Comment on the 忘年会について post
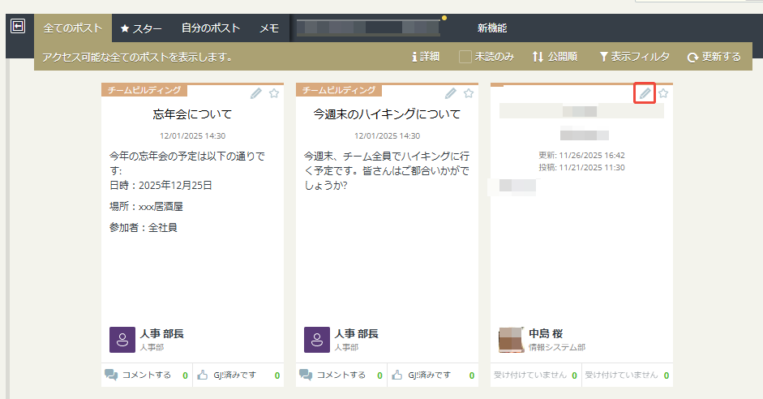Screen dimensions: 763x399 [x=147, y=375]
